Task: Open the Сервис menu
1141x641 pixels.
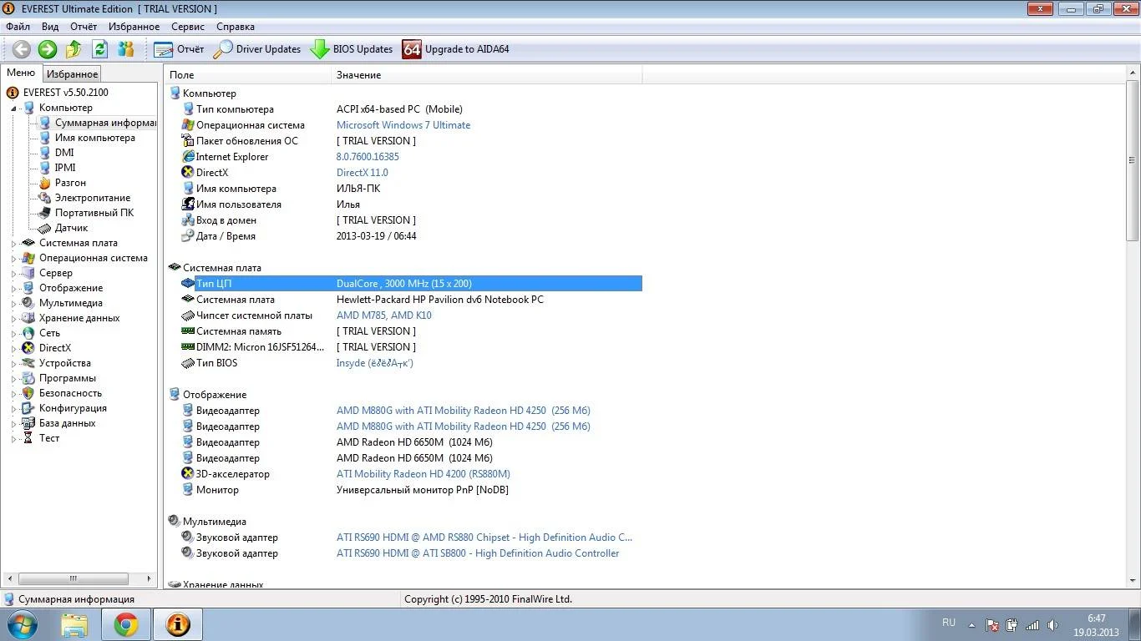Action: point(188,27)
